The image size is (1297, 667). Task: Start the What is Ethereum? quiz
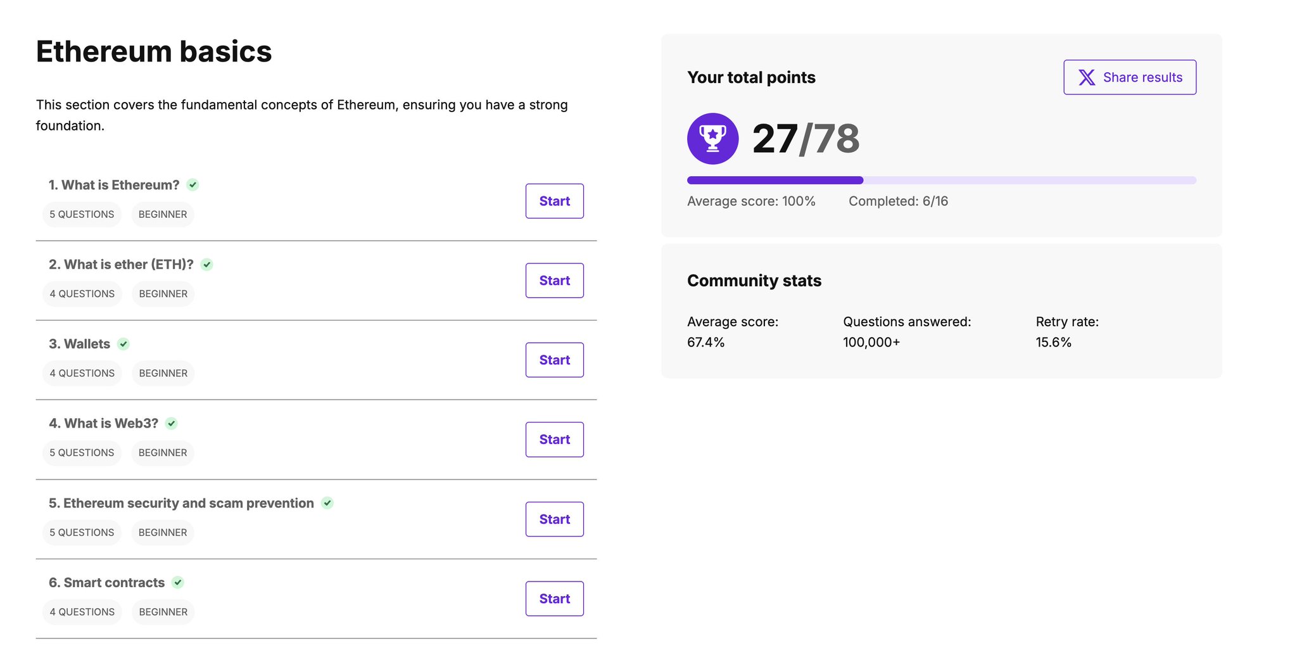click(554, 201)
